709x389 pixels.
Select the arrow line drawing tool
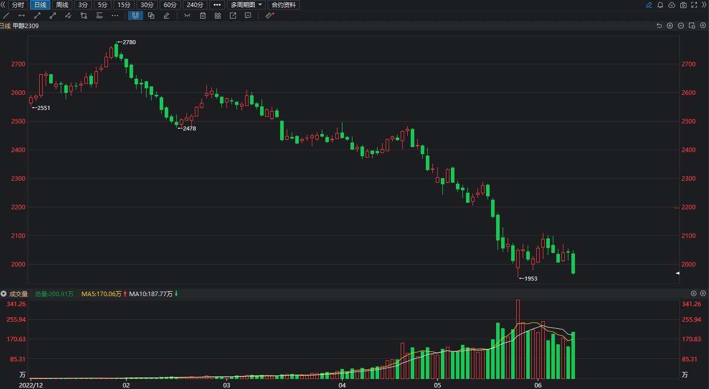pyautogui.click(x=37, y=16)
